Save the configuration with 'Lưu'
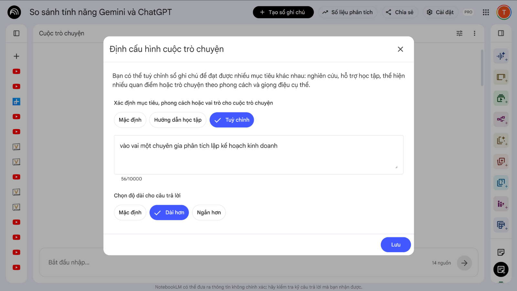 click(396, 245)
